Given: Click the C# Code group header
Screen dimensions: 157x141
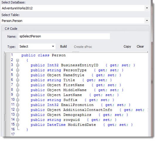Looking at the screenshot, I should coord(75,28).
